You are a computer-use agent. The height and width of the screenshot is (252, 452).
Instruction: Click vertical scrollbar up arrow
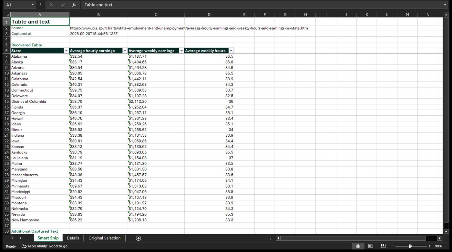click(x=446, y=15)
